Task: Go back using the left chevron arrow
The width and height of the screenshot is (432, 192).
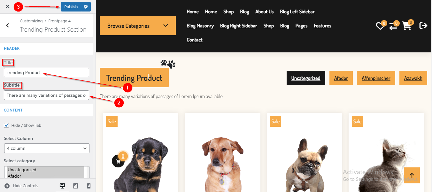Action: click(8, 25)
